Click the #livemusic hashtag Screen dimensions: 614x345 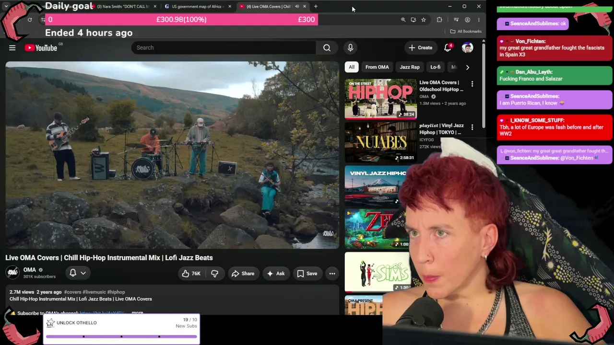pos(94,292)
